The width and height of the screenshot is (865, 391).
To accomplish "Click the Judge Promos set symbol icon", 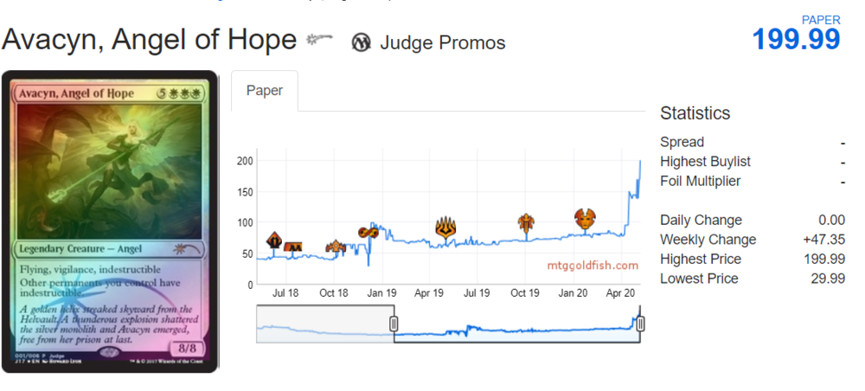I will tap(362, 42).
